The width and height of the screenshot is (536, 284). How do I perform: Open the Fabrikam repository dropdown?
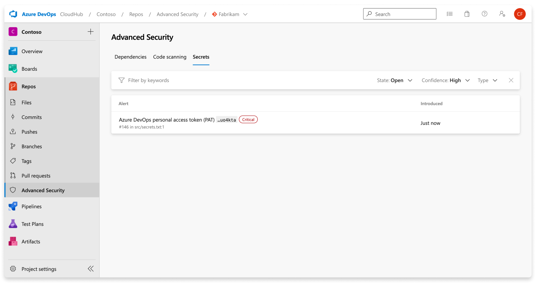230,14
